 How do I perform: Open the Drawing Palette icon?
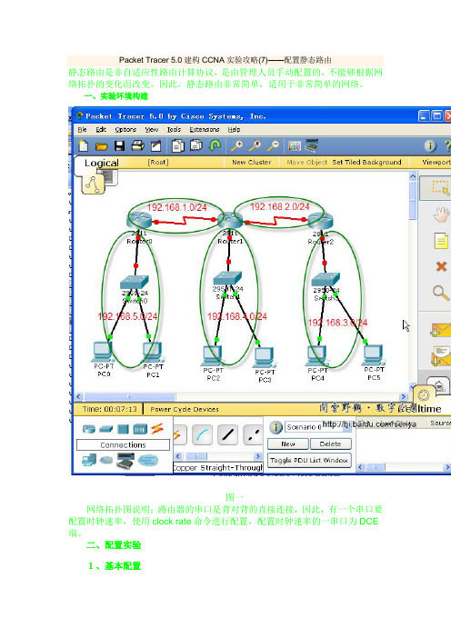295,145
